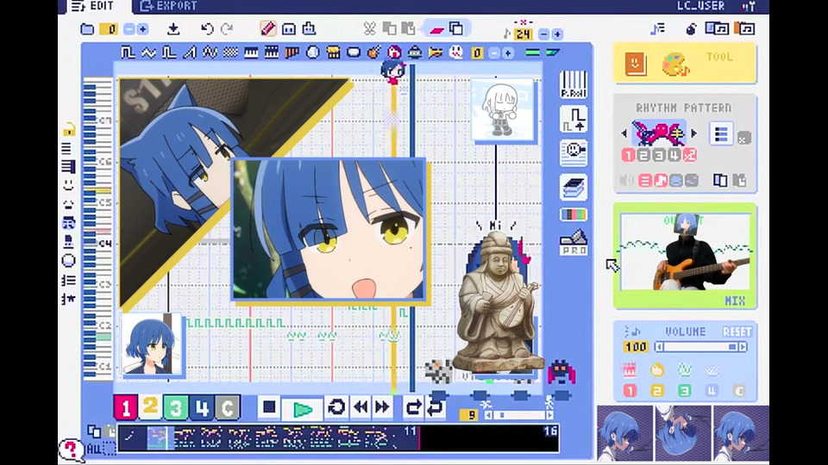Select the sawtooth wave instrument
Viewport: 828px width, 465px height.
tap(190, 53)
